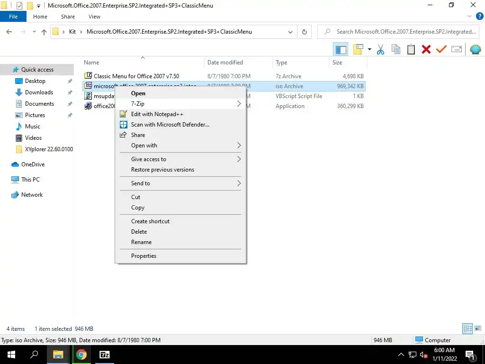Switch to the Share ribbon tab
Image resolution: width=485 pixels, height=364 pixels.
coord(68,17)
